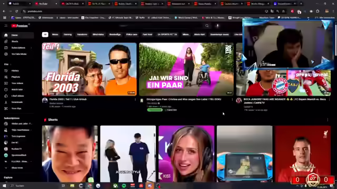Screen dimensions: 337x189
Task: Click the green badge under TRU DOKU video
Action: click(155, 110)
